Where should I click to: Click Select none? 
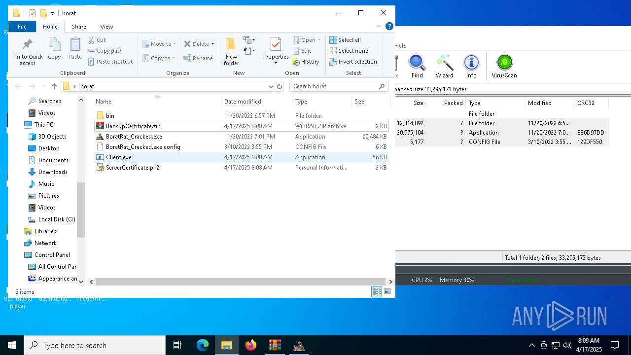pos(349,51)
